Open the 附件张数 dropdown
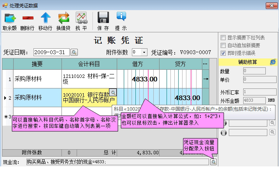This screenshot has width=279, height=173. click(144, 52)
